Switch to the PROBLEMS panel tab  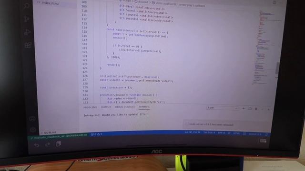point(90,107)
